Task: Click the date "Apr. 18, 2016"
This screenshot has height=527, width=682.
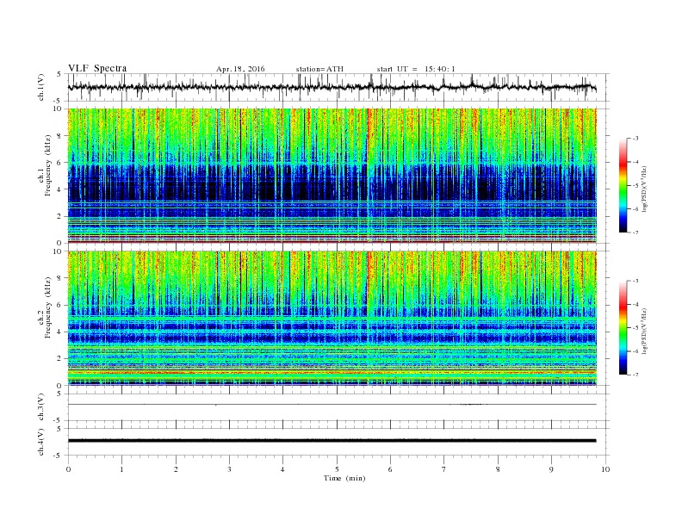Action: tap(240, 69)
